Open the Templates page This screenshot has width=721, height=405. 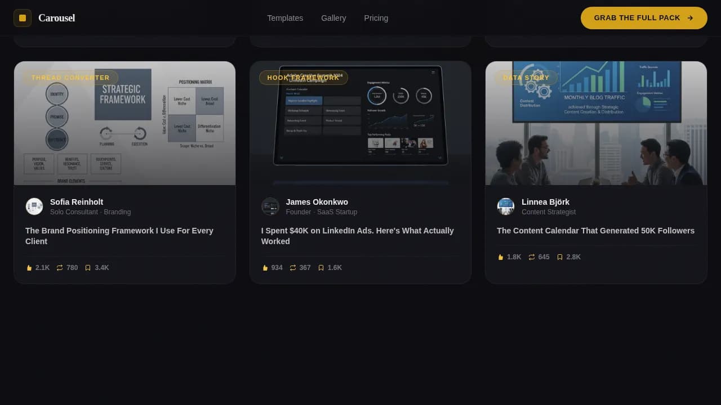[285, 18]
